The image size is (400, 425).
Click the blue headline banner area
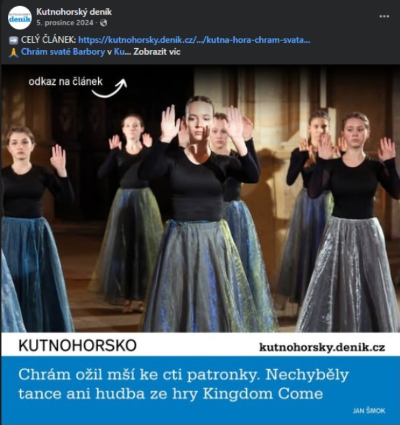[x=200, y=390]
